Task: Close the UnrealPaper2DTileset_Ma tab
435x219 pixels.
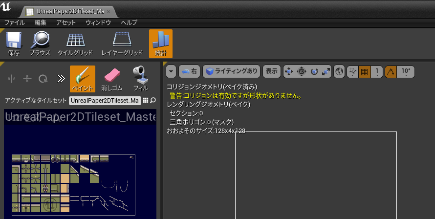Action: pos(109,12)
